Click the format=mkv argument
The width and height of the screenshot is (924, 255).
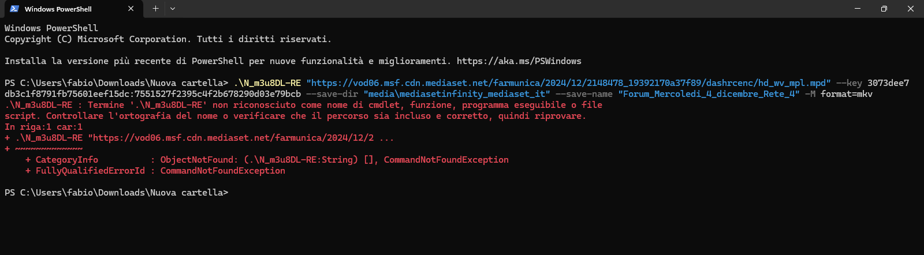click(846, 94)
